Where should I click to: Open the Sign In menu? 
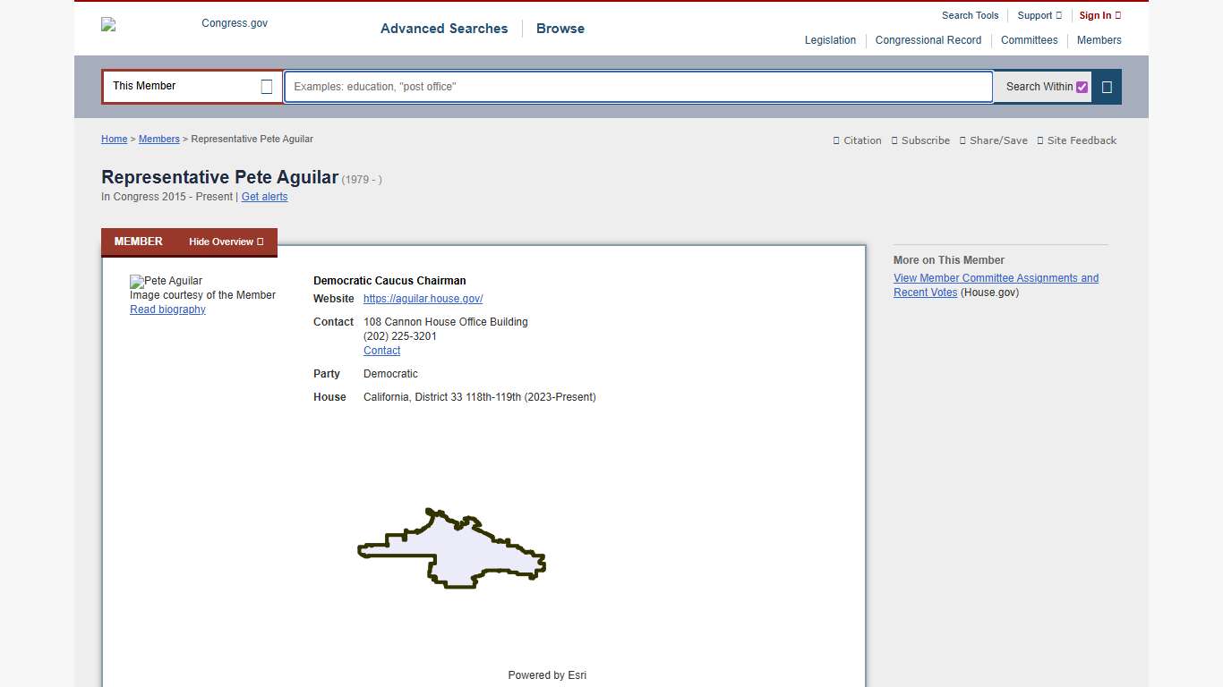point(1099,15)
